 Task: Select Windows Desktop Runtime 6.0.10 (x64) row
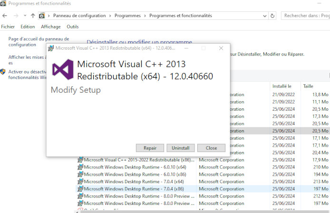[203, 167]
